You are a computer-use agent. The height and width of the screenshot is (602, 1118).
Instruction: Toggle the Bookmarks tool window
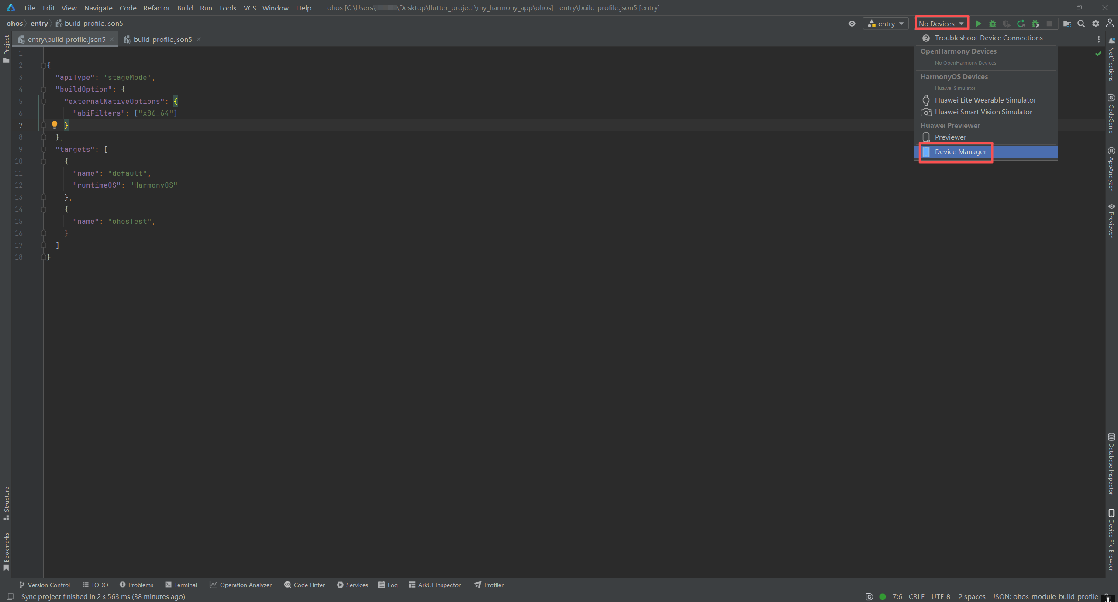pyautogui.click(x=6, y=551)
